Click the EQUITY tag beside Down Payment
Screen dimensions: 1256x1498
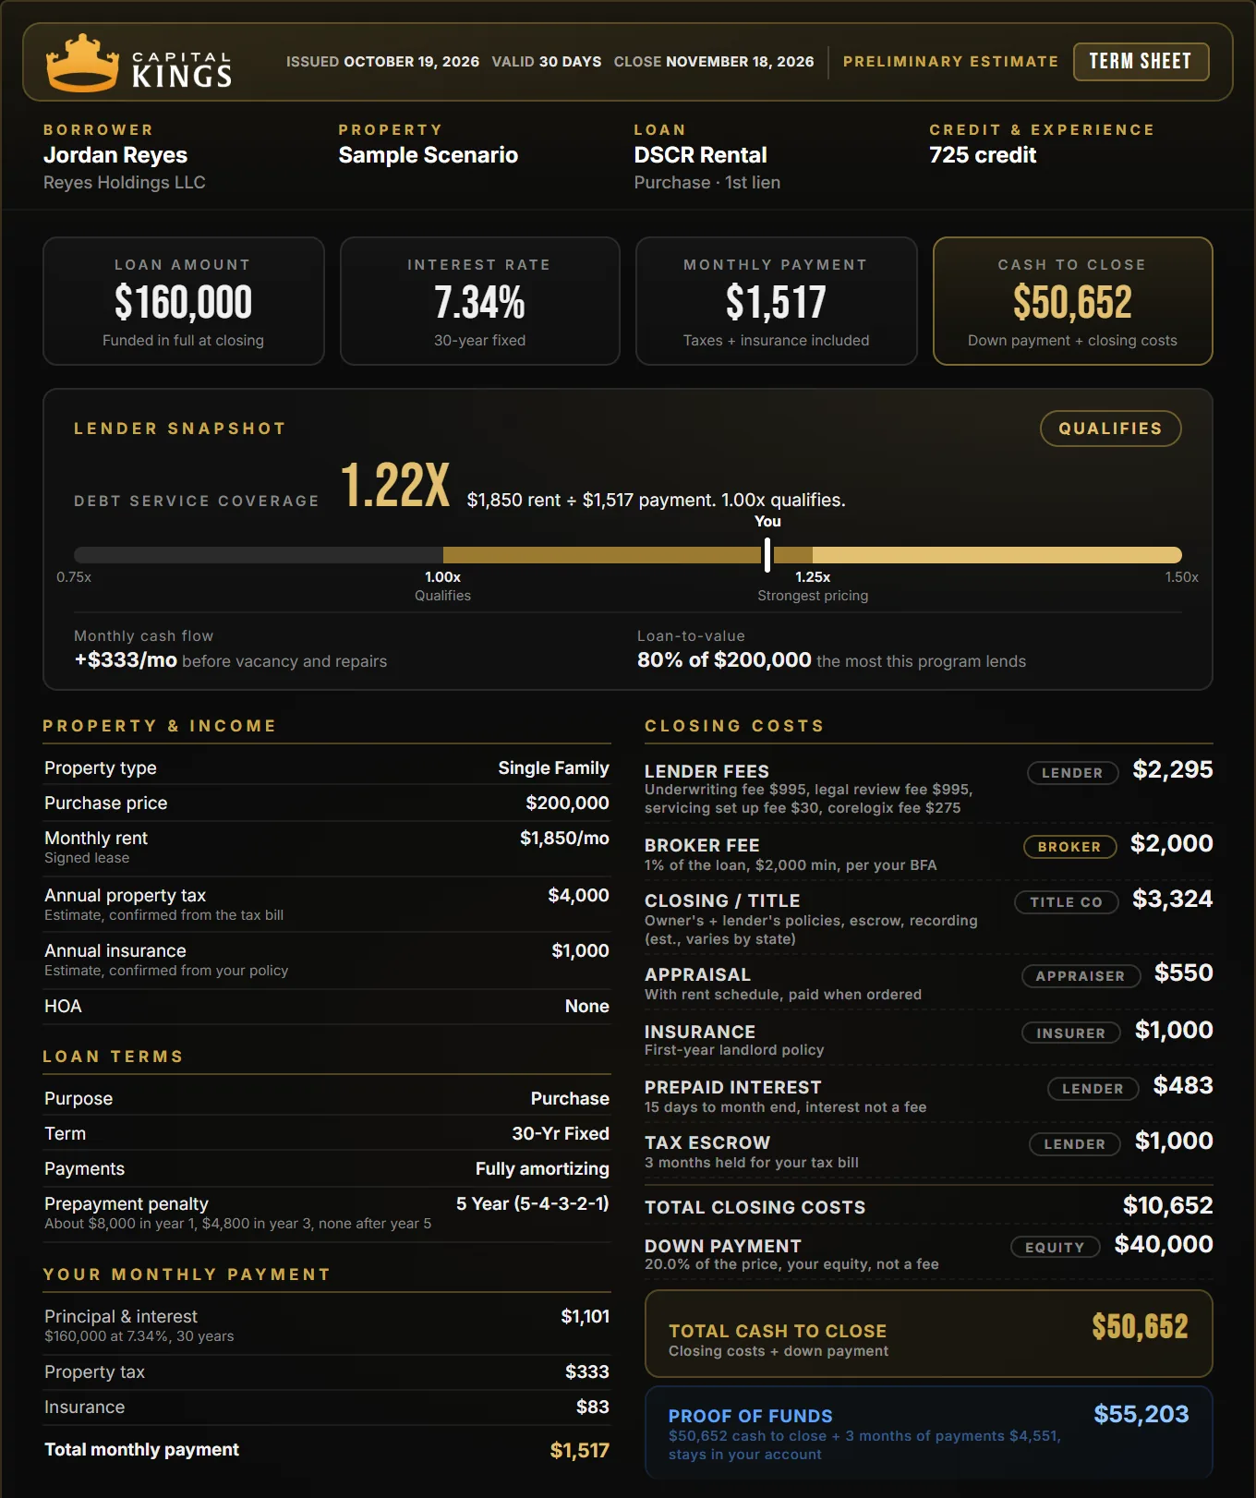(1055, 1248)
